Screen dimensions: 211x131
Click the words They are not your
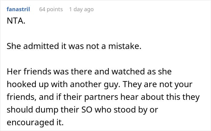(158, 84)
